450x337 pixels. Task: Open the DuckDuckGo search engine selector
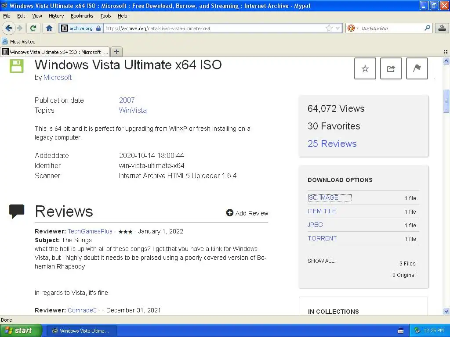tap(353, 28)
